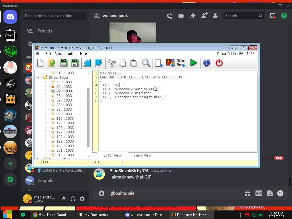Open Windows Start button

(8, 214)
